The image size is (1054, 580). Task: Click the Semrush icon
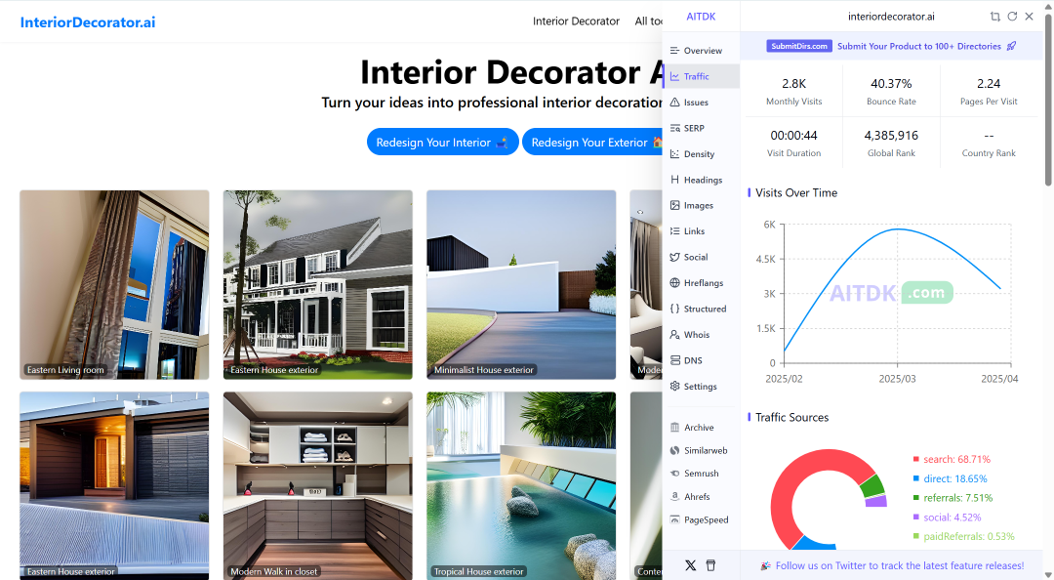coord(675,473)
